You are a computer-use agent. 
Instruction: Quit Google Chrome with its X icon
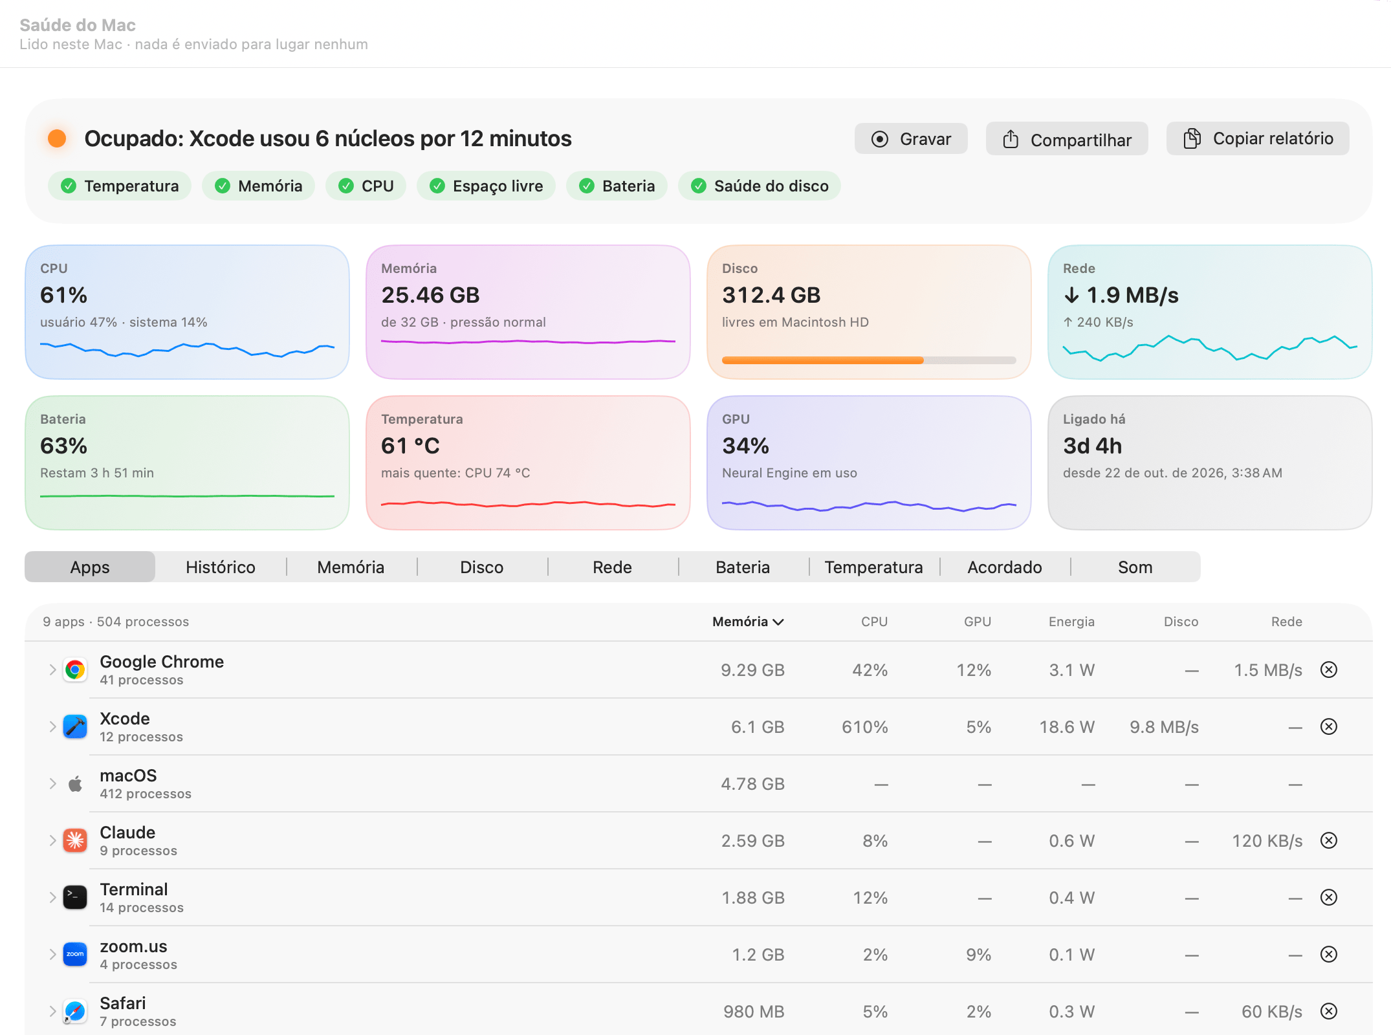(1329, 670)
